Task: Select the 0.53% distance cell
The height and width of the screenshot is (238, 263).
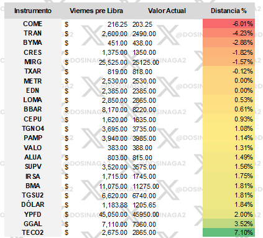Action: coord(229,100)
